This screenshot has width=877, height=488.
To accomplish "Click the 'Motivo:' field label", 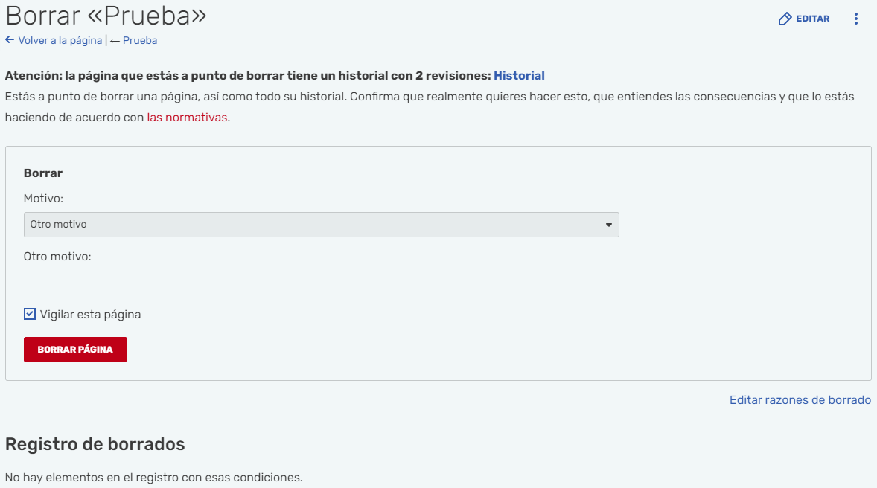I will [x=43, y=199].
